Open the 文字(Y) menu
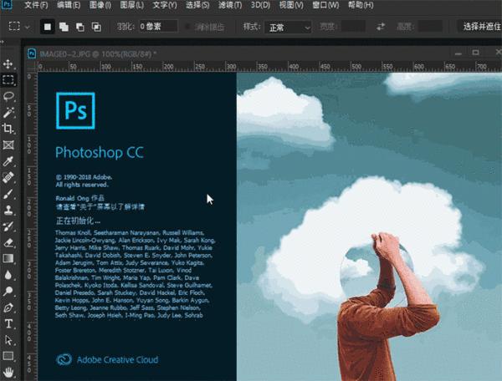Image resolution: width=502 pixels, height=381 pixels. pos(165,5)
